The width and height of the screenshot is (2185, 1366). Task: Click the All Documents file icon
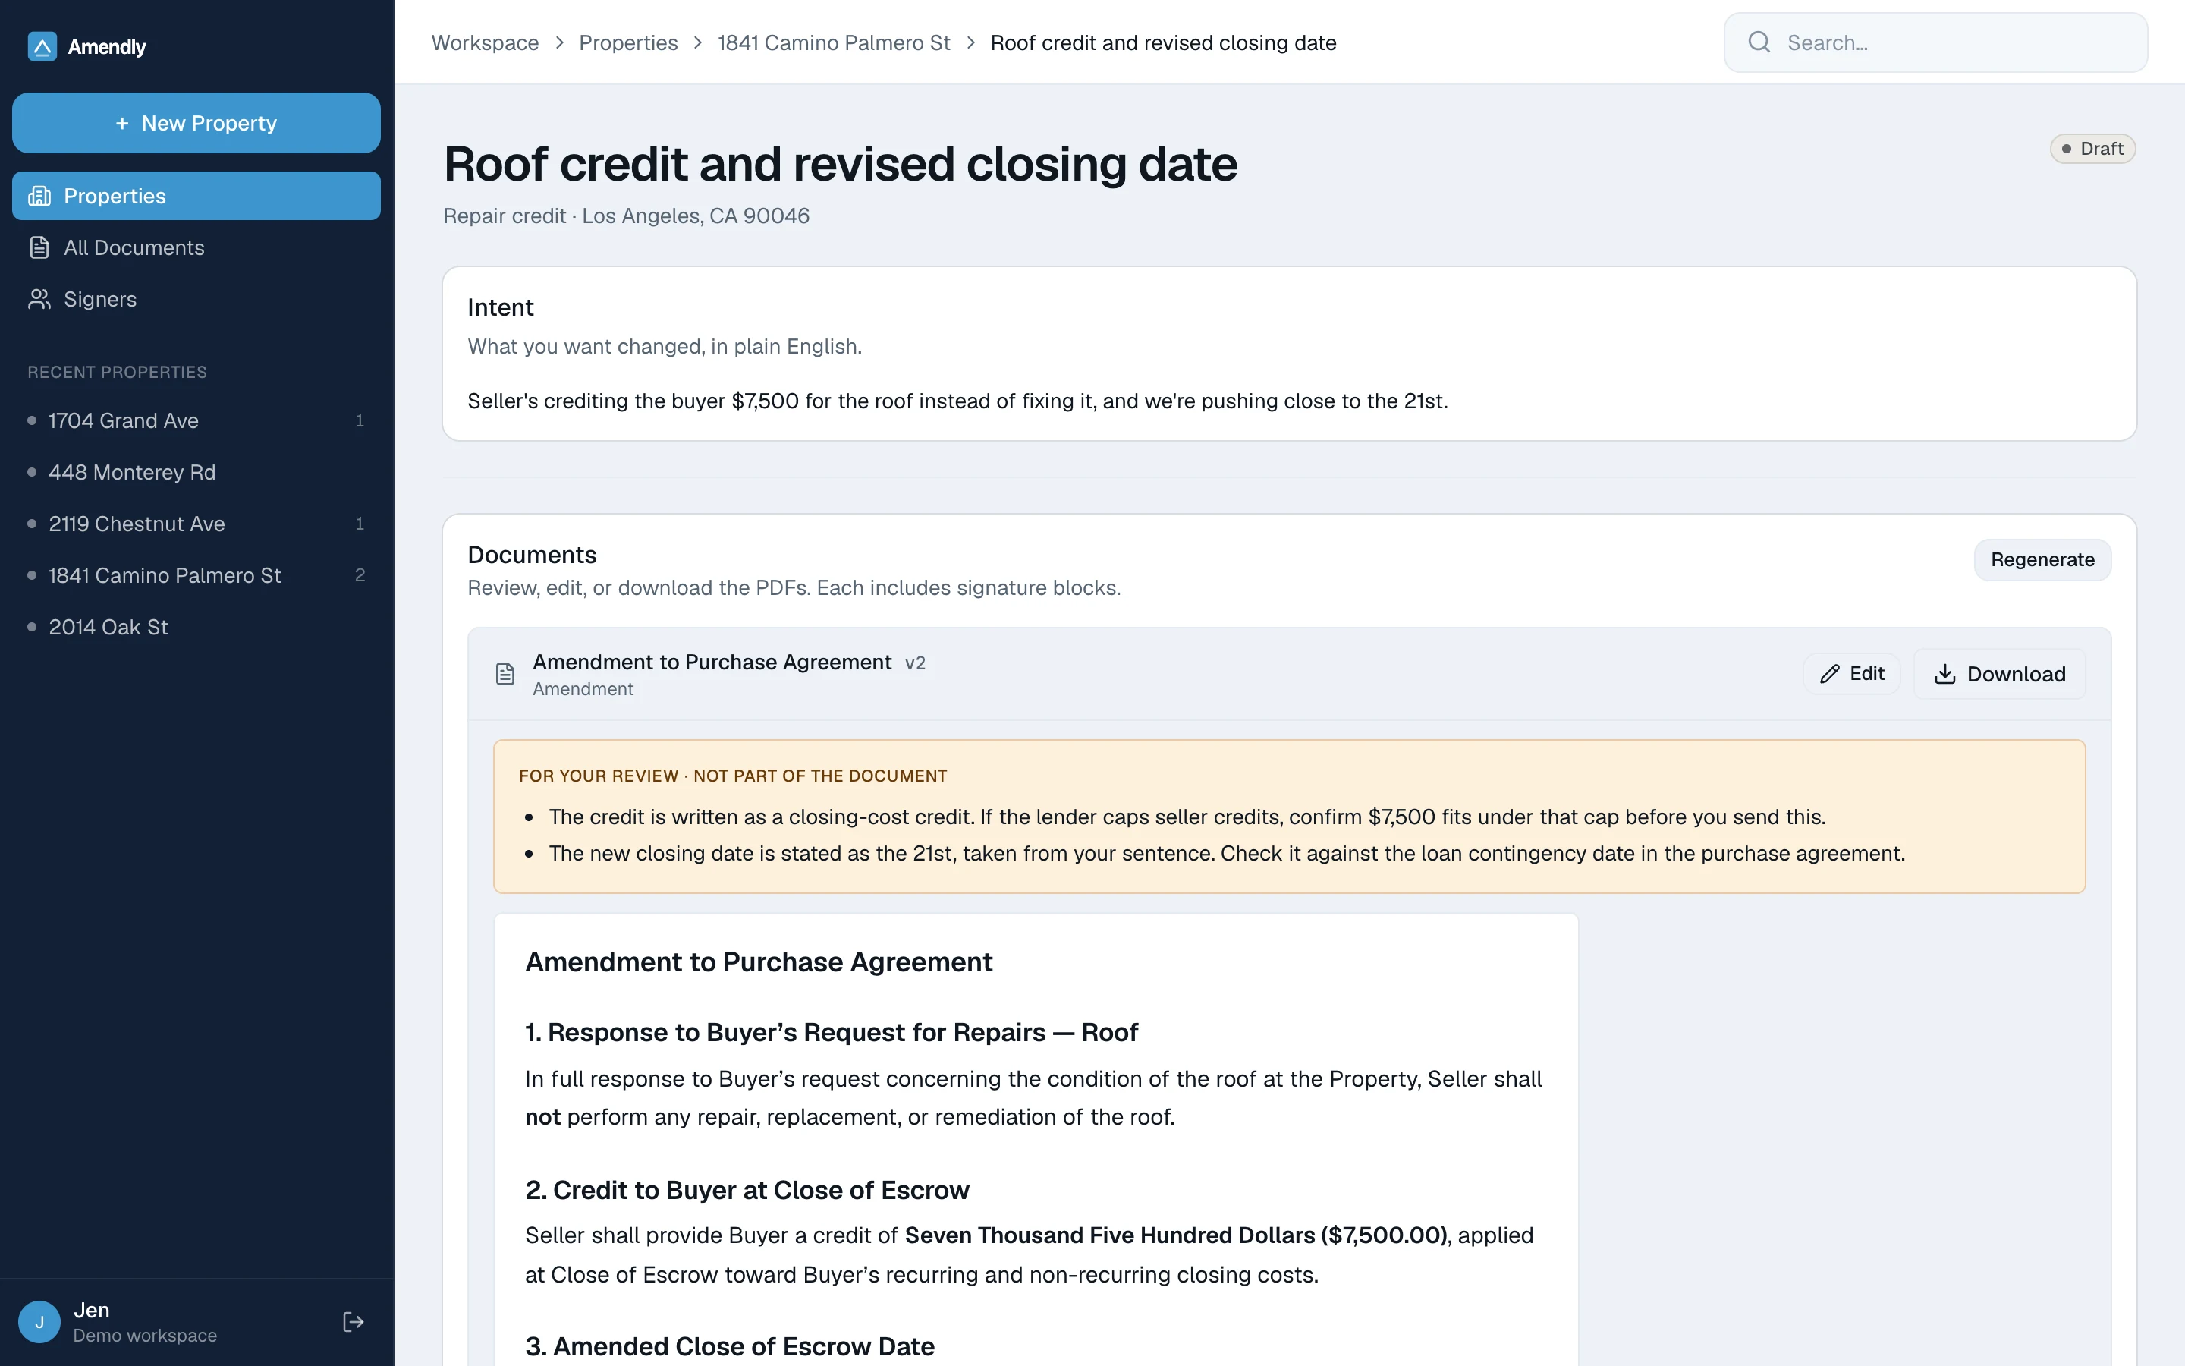point(39,247)
